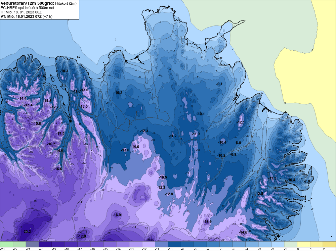Click the -8.0 temperature label
The image size is (336, 251).
[x=238, y=143]
